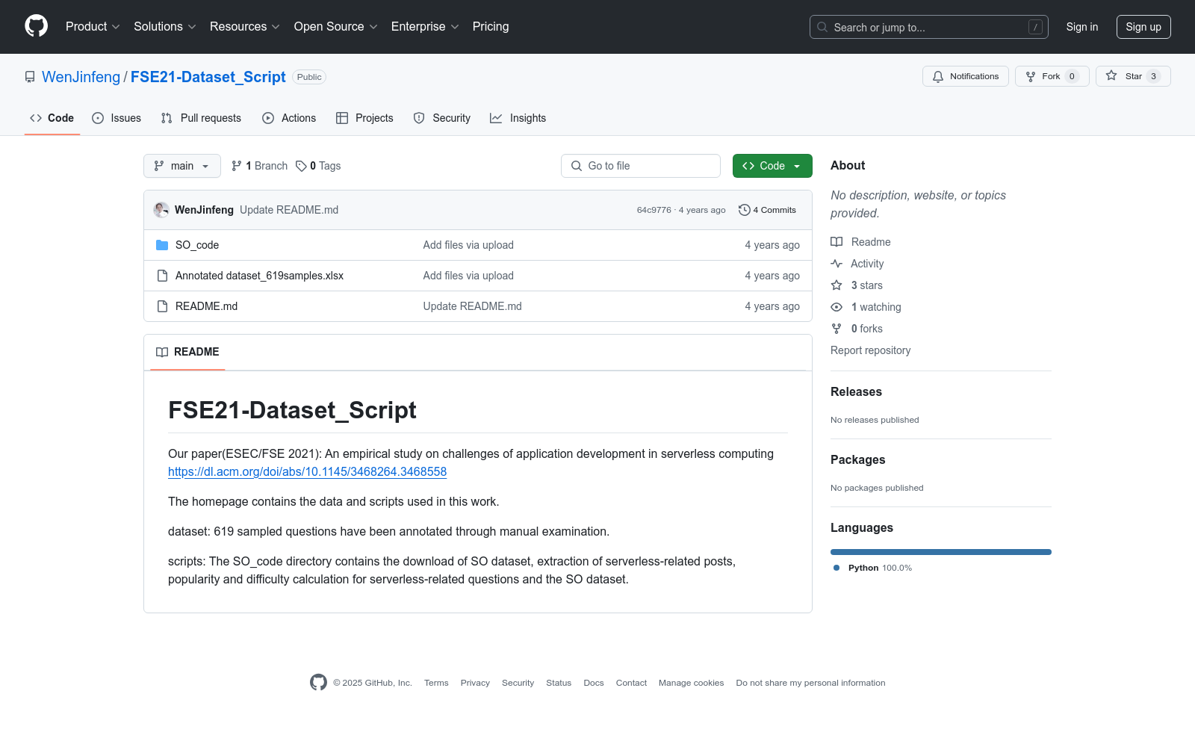
Task: Open the Pricing page
Action: pyautogui.click(x=491, y=26)
